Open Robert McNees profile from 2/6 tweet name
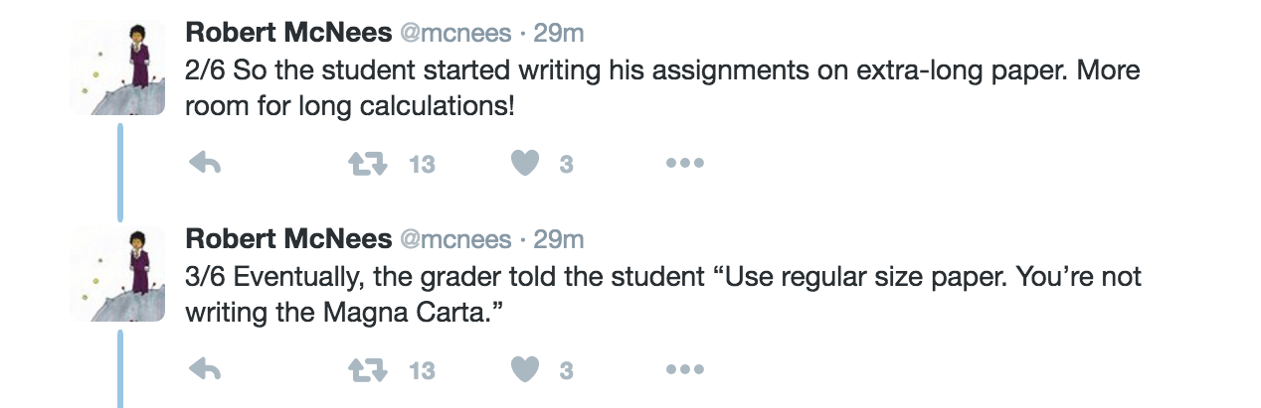Screen dimensions: 1261x408 288,33
